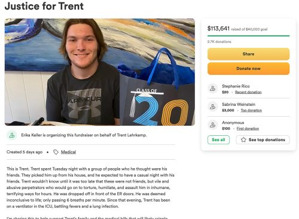Click the 2.7K donations count text

219,42
